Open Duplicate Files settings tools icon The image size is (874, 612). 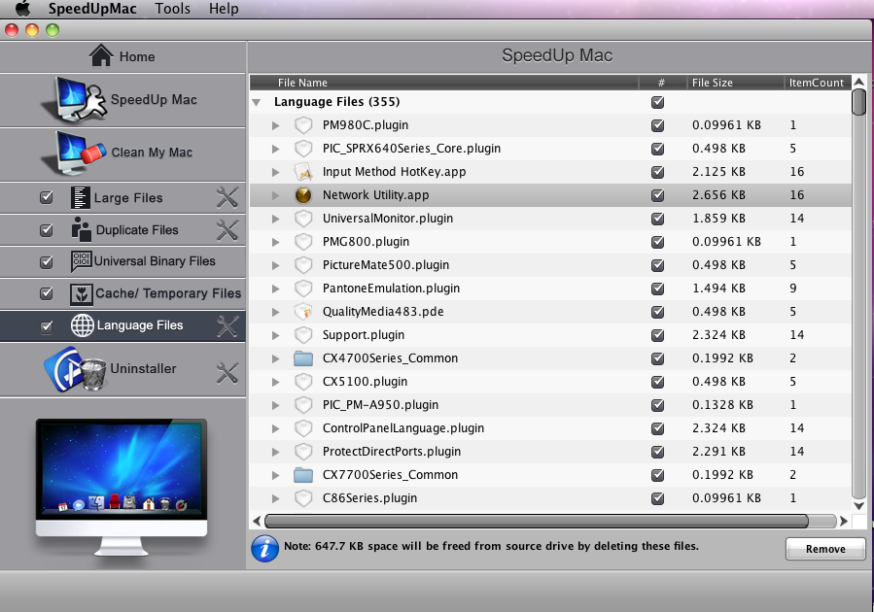[227, 229]
